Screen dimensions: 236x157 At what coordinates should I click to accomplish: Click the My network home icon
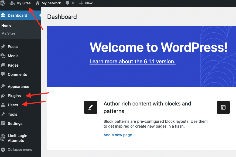click(37, 3)
